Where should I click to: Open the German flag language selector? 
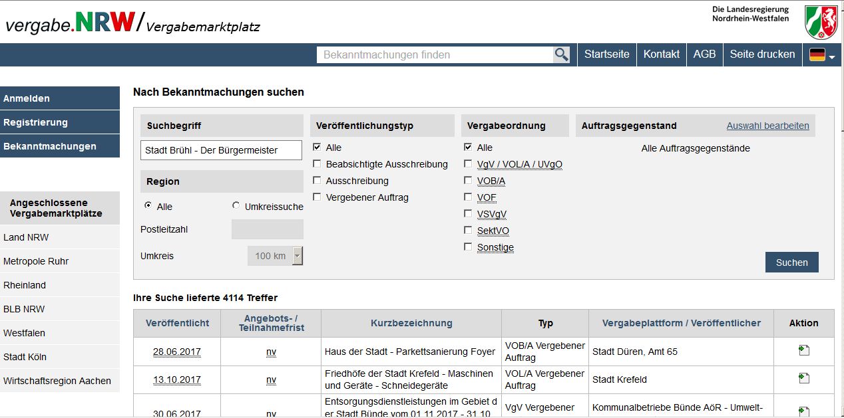(822, 55)
